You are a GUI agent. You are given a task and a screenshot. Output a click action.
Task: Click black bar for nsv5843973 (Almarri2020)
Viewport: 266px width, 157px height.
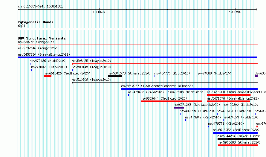115,76
